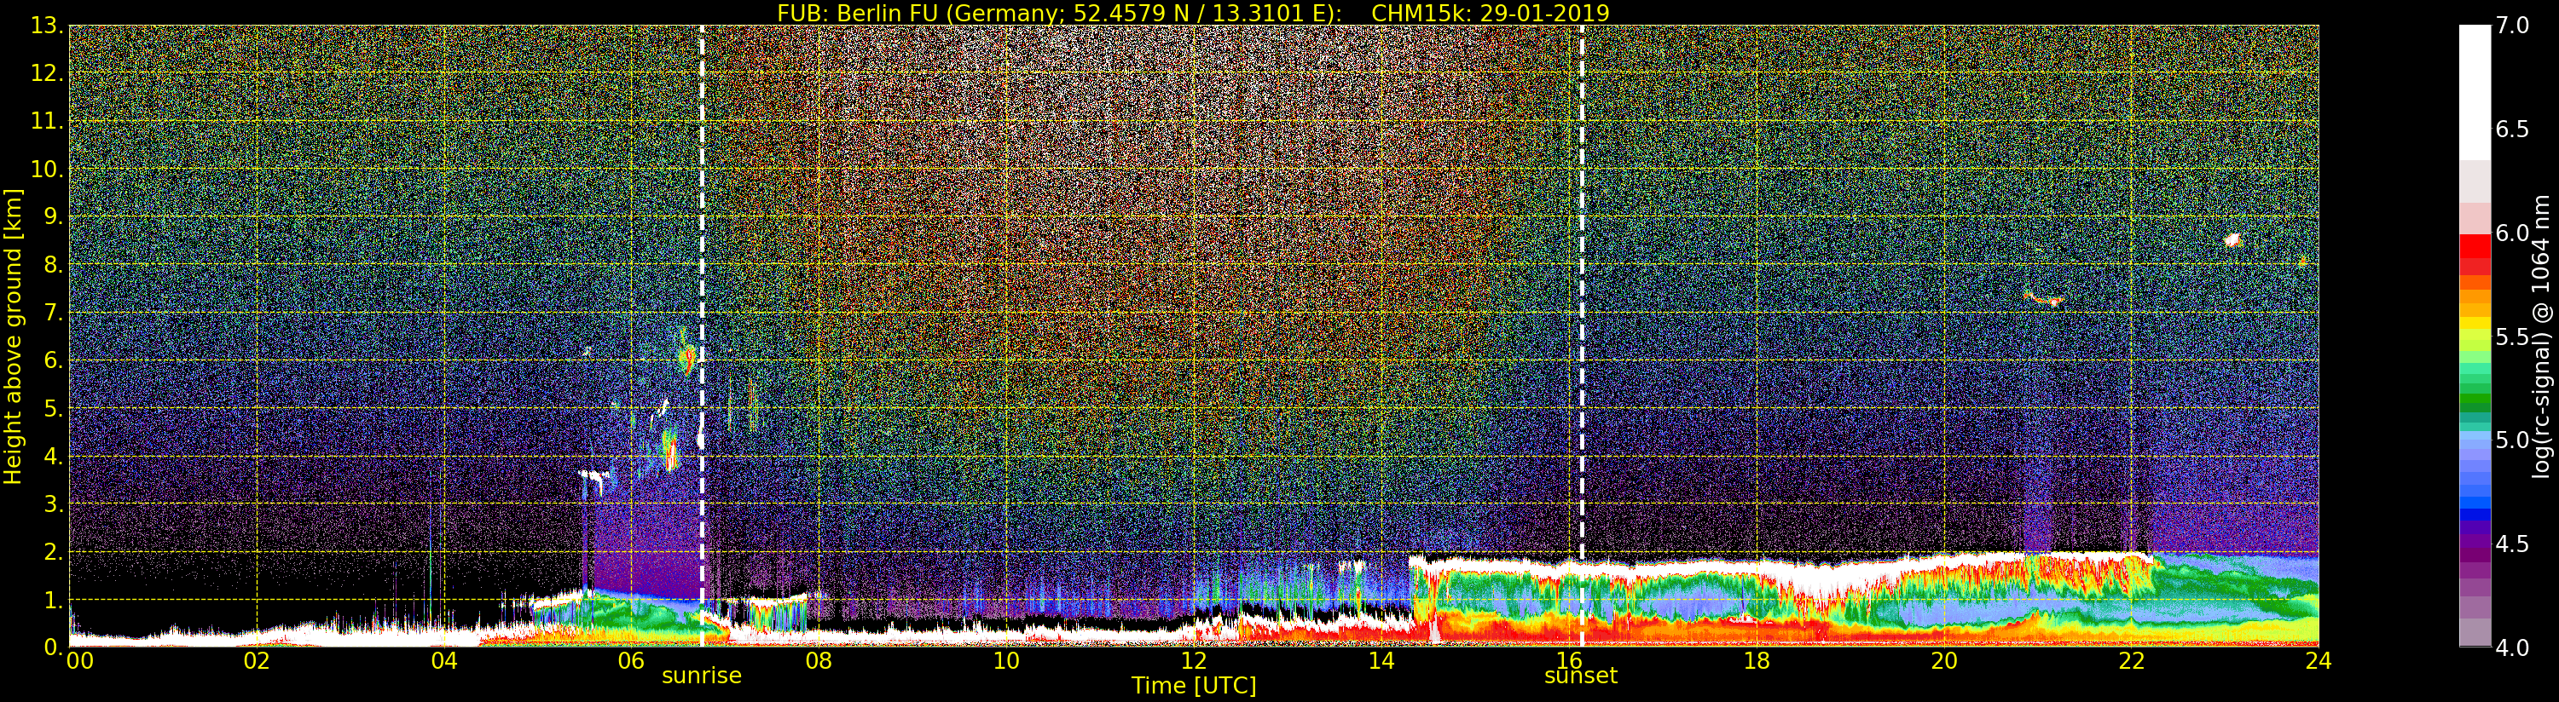2559x702 pixels.
Task: Click the time axis tick '14'
Action: [1381, 660]
